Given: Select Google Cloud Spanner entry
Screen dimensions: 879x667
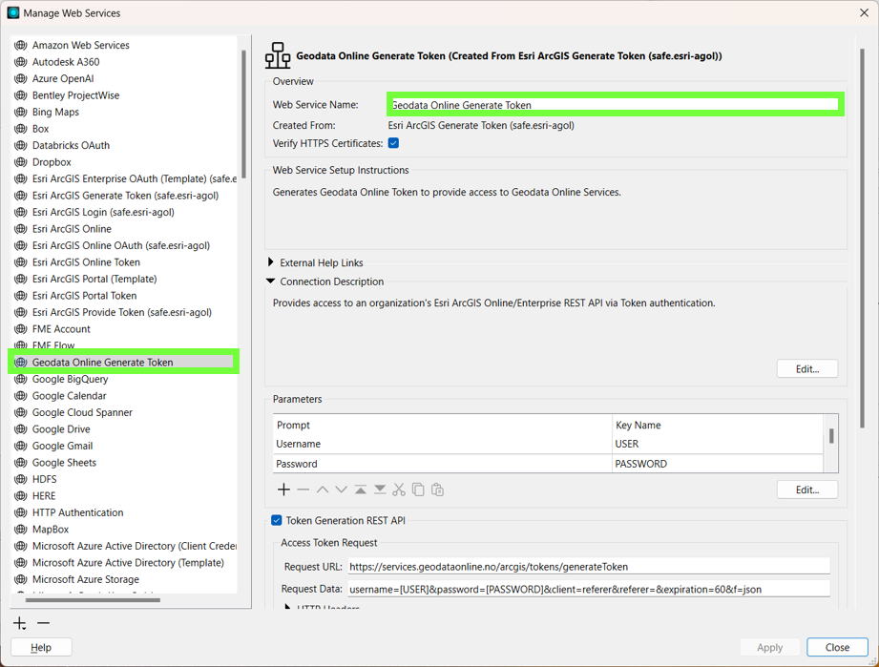Looking at the screenshot, I should [x=82, y=412].
